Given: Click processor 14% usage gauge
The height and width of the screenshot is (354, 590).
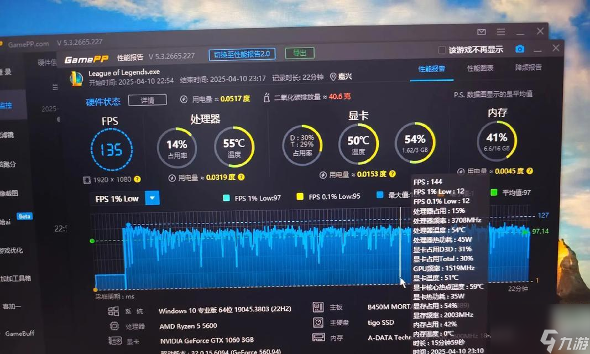Looking at the screenshot, I should (177, 148).
